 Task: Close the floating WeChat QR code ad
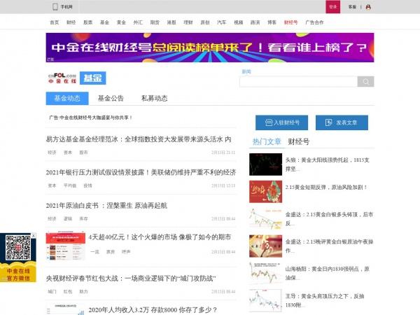coord(34,235)
